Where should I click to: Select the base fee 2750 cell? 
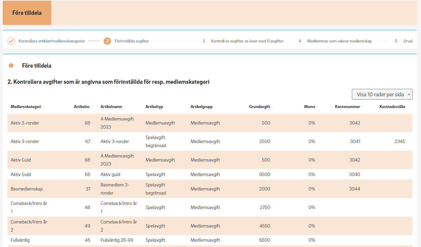click(x=265, y=207)
